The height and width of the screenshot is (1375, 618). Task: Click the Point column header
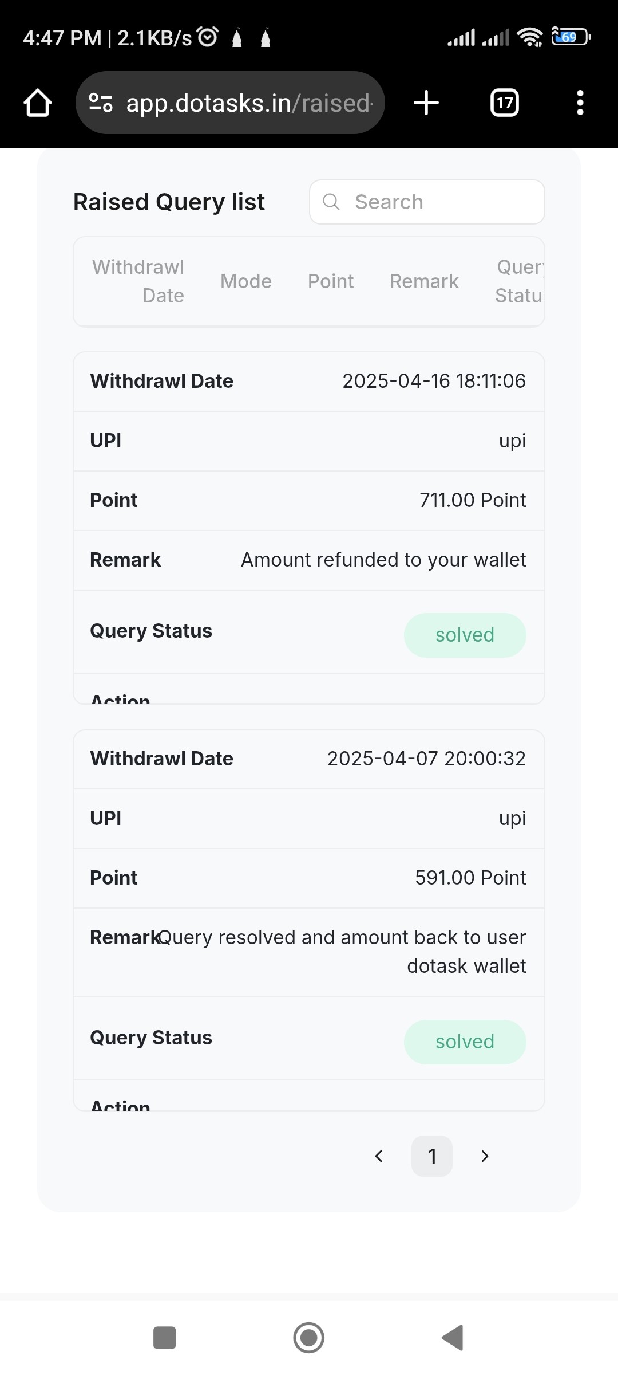[331, 281]
